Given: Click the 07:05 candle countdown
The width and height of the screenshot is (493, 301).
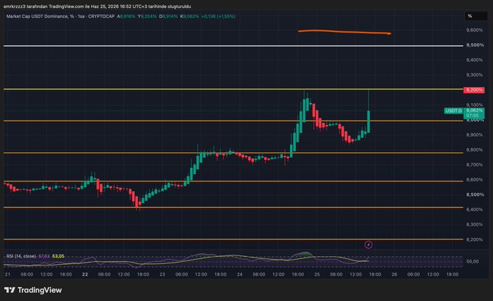Looking at the screenshot, I should point(473,115).
